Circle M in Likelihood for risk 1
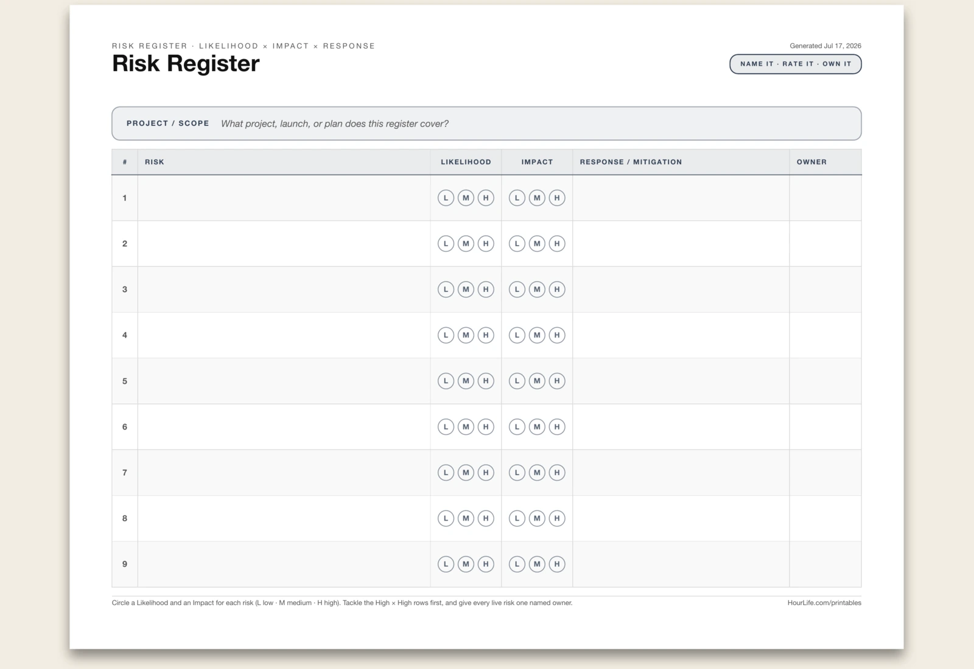Image resolution: width=974 pixels, height=669 pixels. tap(466, 198)
